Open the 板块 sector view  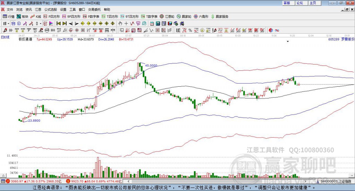[x=23, y=17]
